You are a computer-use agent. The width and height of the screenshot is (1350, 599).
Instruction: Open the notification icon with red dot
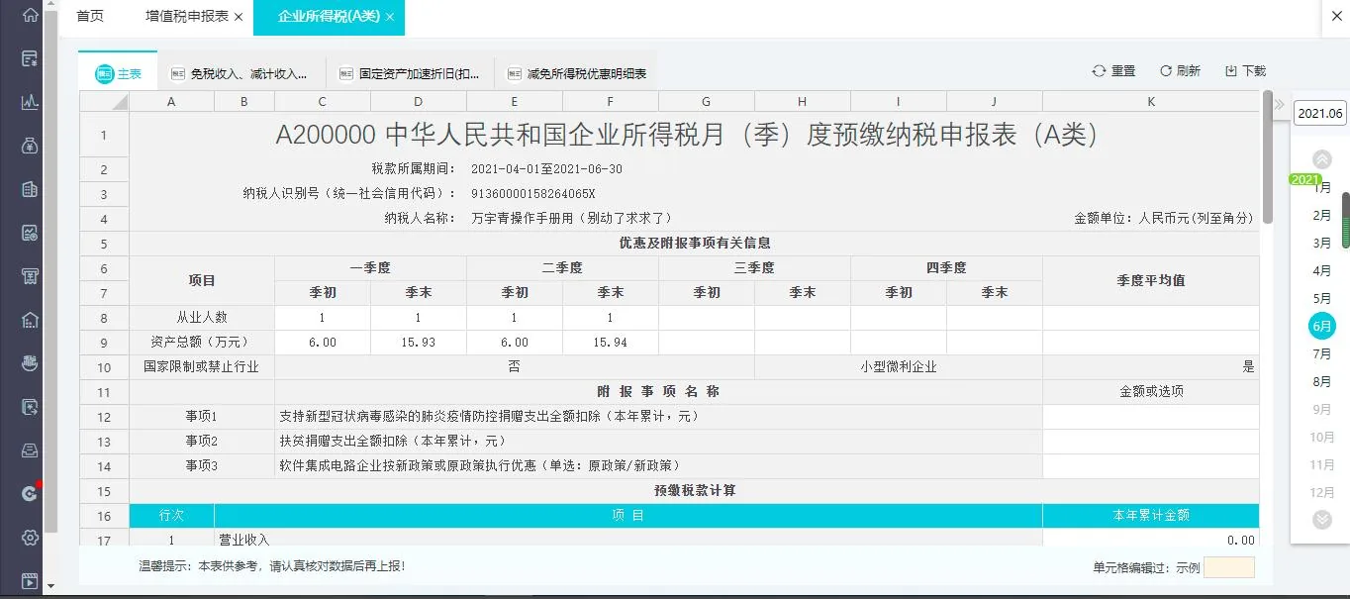coord(30,493)
